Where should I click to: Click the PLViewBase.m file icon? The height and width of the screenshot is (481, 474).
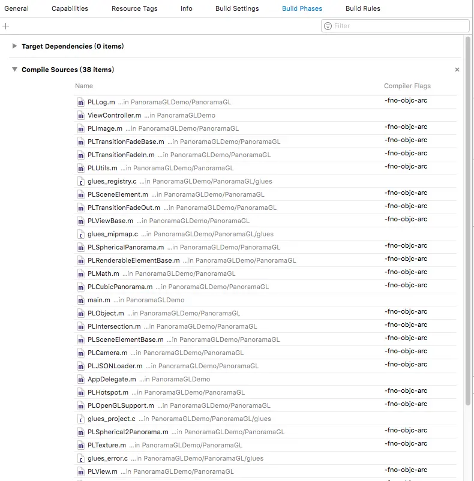(x=80, y=221)
